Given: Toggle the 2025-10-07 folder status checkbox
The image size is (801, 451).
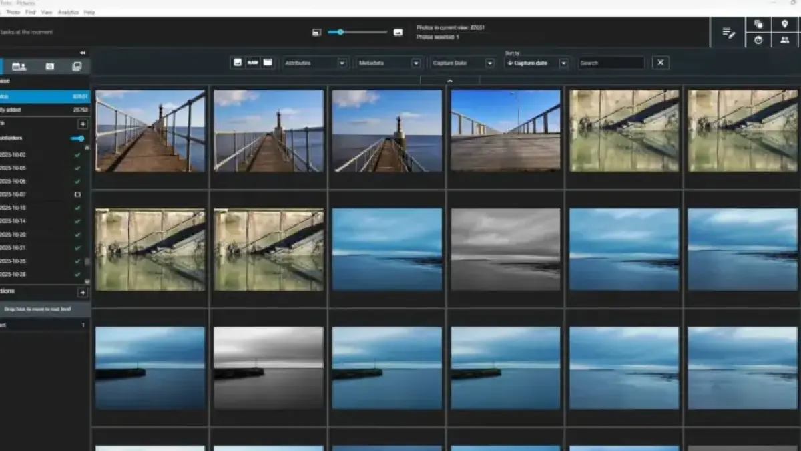Looking at the screenshot, I should [77, 194].
